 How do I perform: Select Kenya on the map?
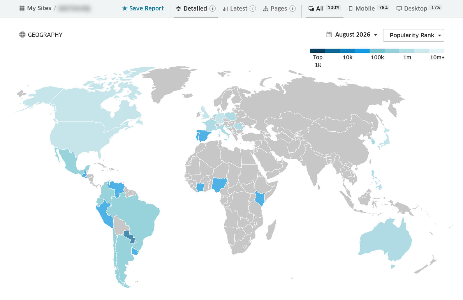260,199
